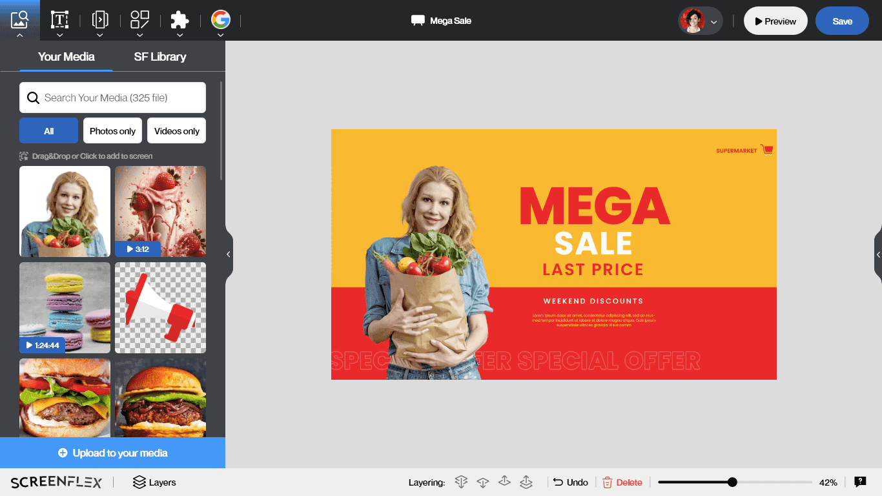Switch to the SF Library tab
The image size is (882, 496).
click(160, 57)
